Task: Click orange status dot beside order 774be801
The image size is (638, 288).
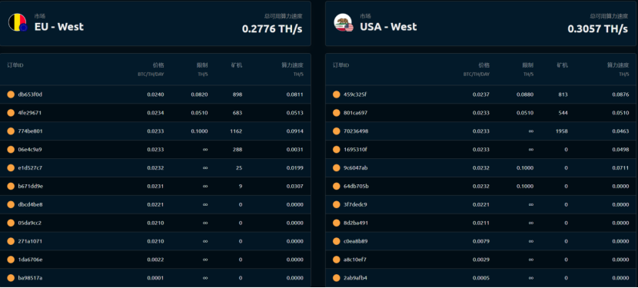Action: 11,131
